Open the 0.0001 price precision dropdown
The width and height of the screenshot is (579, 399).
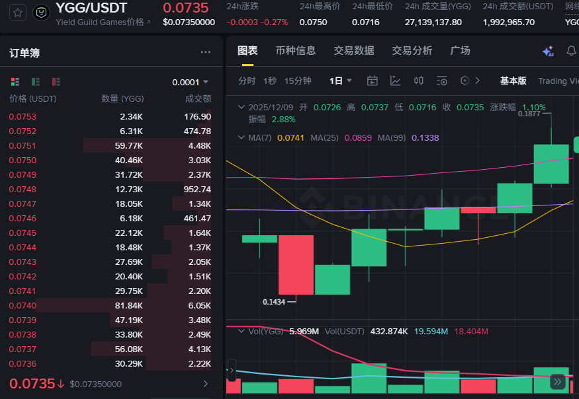(x=190, y=82)
